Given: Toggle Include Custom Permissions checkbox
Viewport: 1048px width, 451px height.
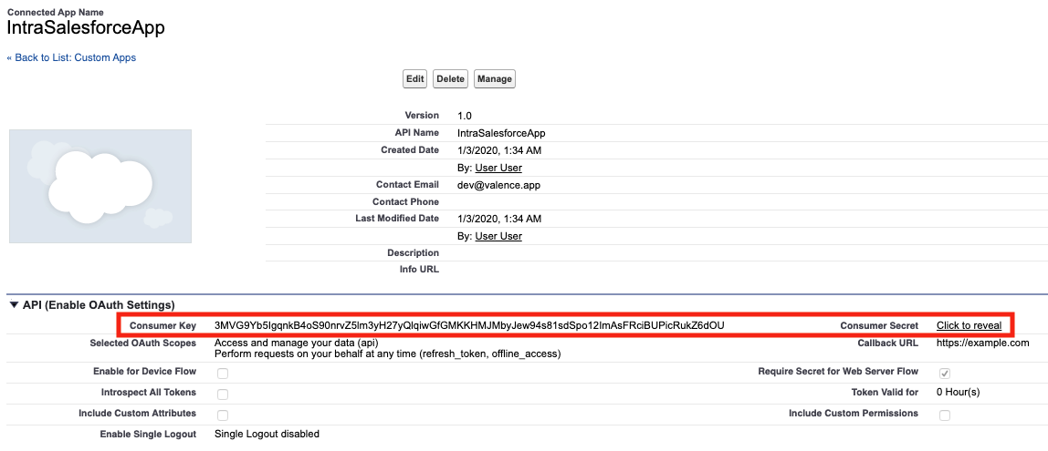Looking at the screenshot, I should 945,415.
